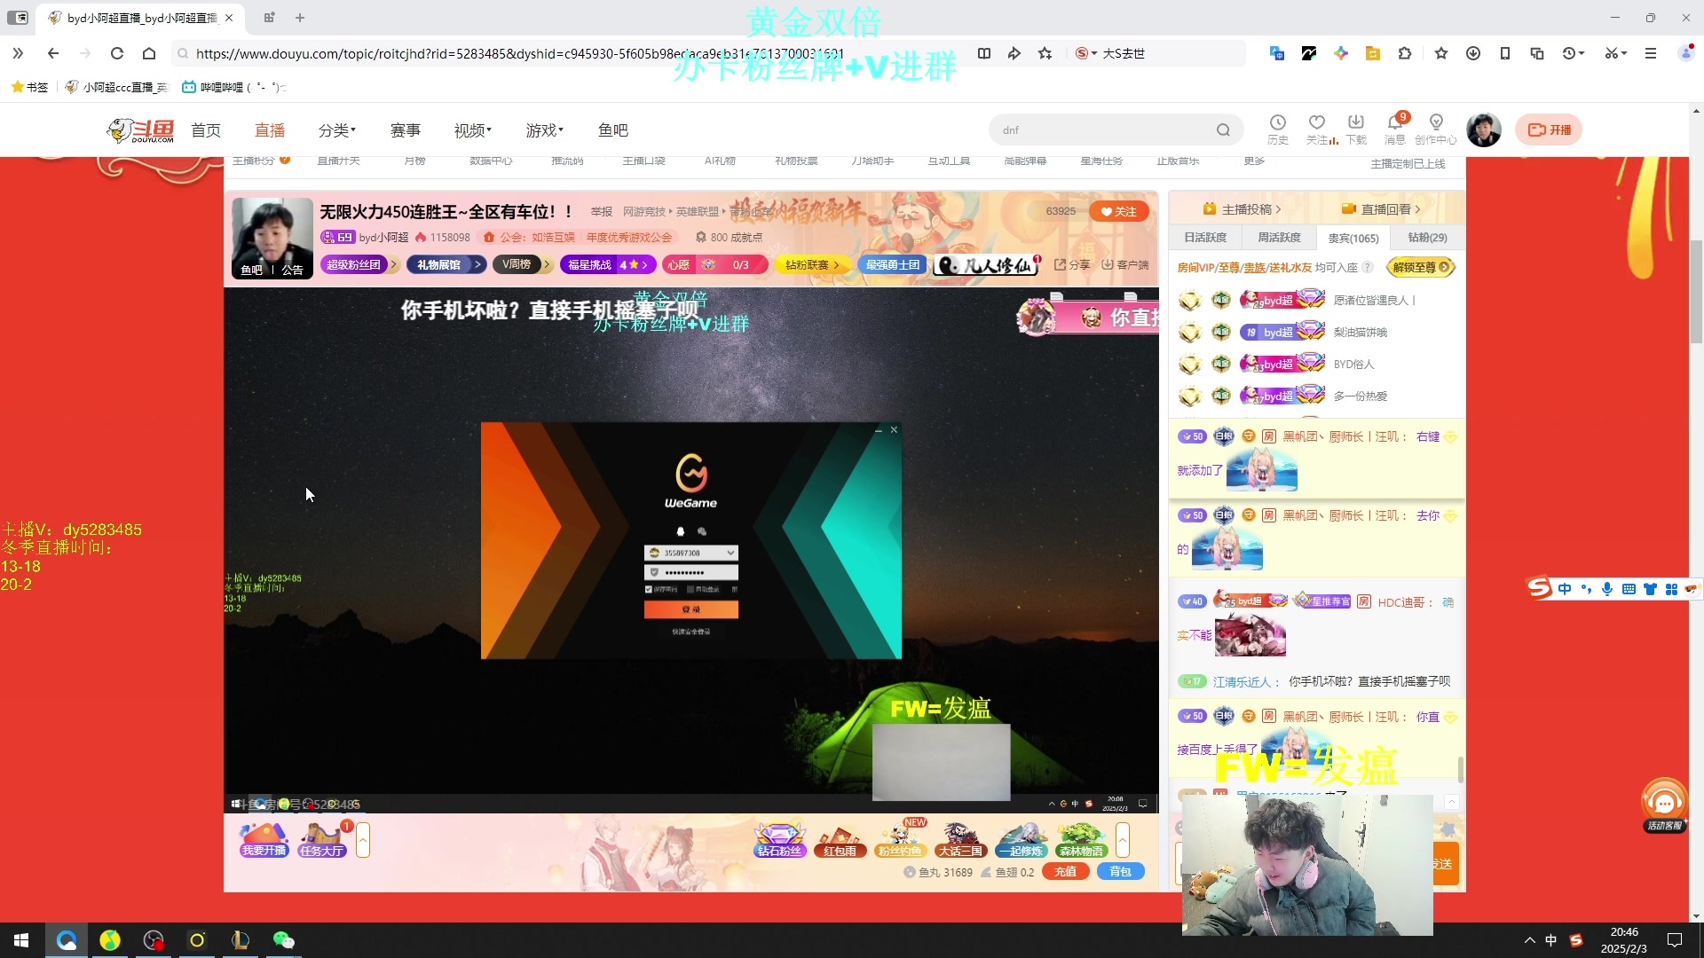The width and height of the screenshot is (1704, 958).
Task: Switch to the 周活跃度 tab
Action: point(1279,238)
